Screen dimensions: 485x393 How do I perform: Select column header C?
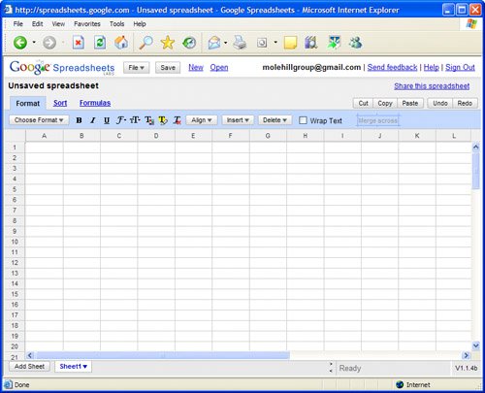119,136
